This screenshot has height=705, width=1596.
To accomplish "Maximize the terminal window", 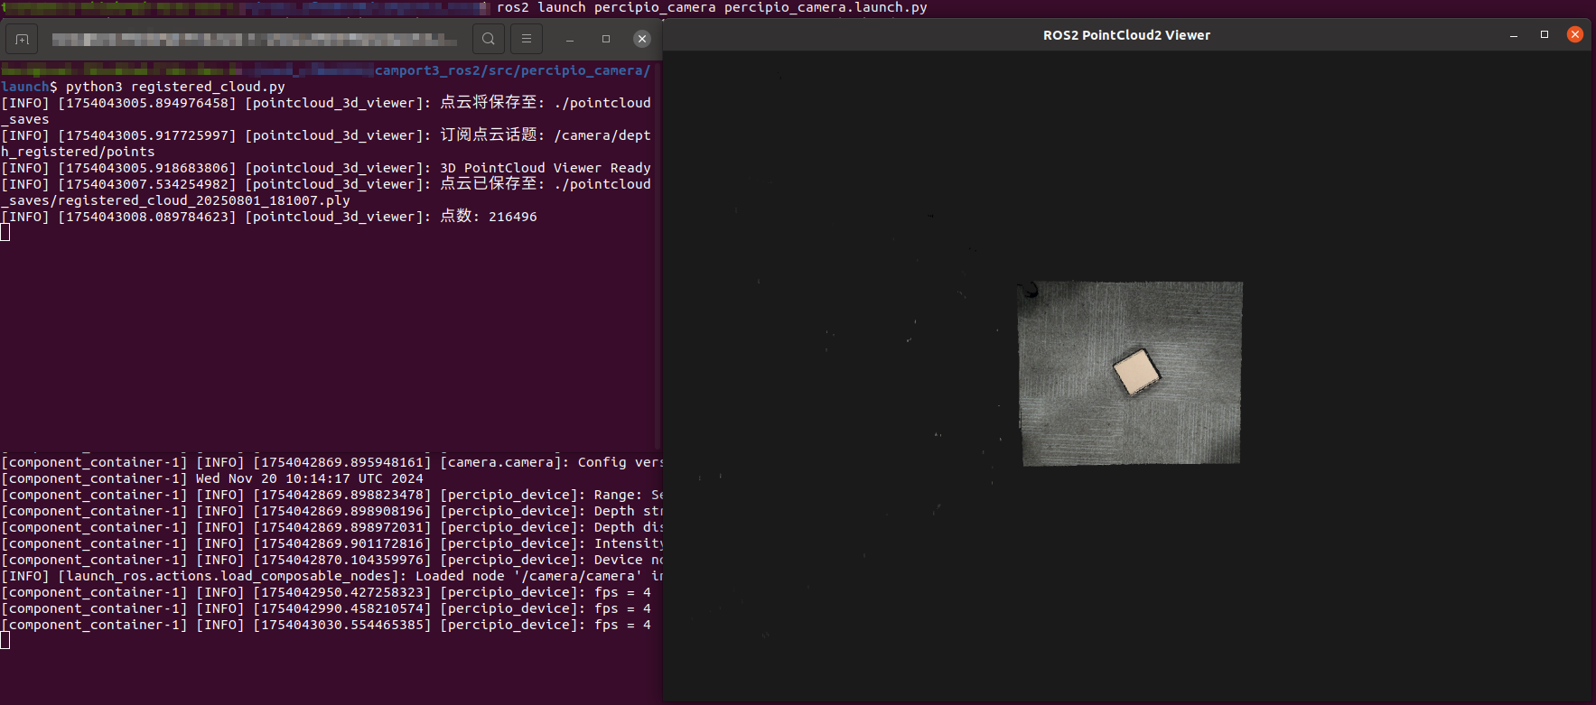I will click(606, 39).
